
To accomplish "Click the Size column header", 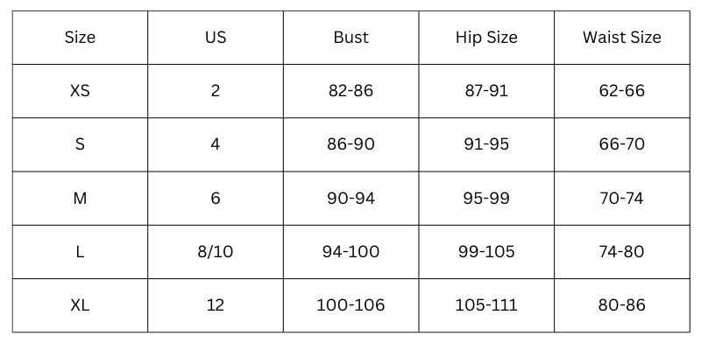I will (x=80, y=38).
